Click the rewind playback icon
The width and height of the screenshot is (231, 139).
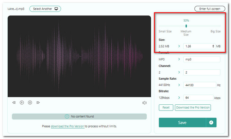pyautogui.click(x=14, y=102)
